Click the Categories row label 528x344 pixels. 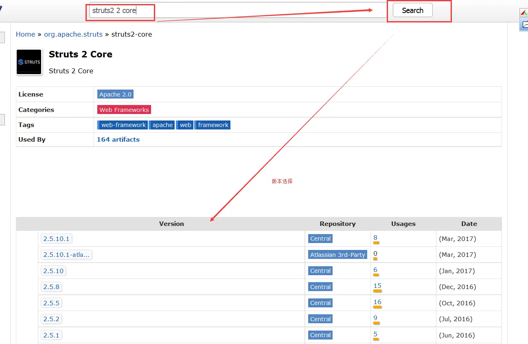[36, 110]
